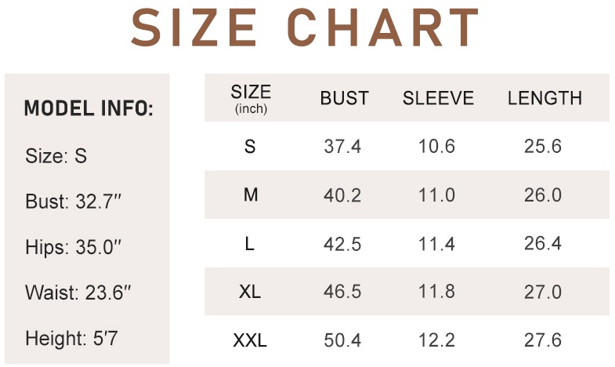Click the model's Waist 23.6″ line
Viewport: 615px width, 367px height.
(78, 293)
